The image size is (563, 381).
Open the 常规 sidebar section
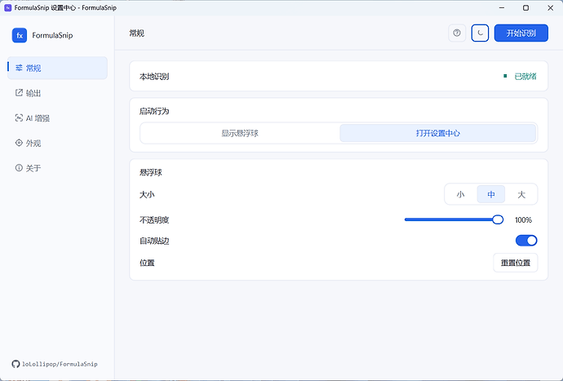pyautogui.click(x=57, y=68)
